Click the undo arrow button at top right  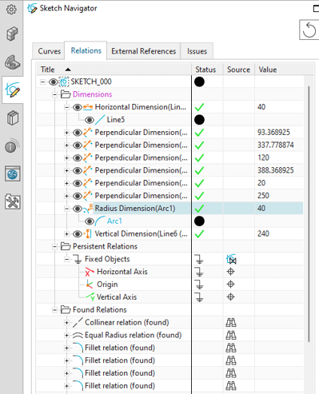(x=309, y=30)
